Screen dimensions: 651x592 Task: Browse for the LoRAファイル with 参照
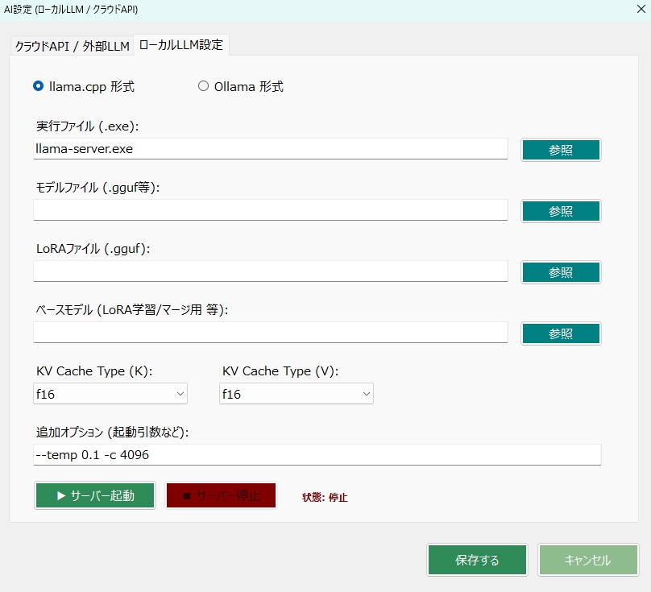click(561, 272)
